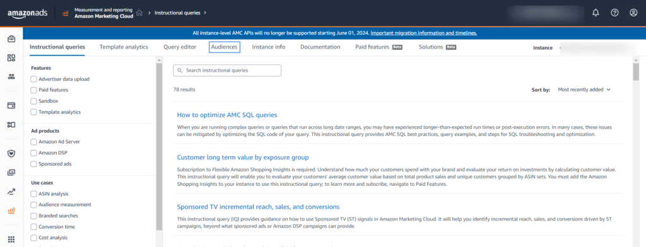Click the Features filter heading
Viewport: 646px width, 247px height.
pyautogui.click(x=41, y=68)
